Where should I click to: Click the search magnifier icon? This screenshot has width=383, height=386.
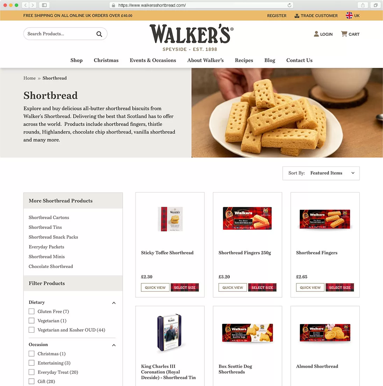coord(99,34)
